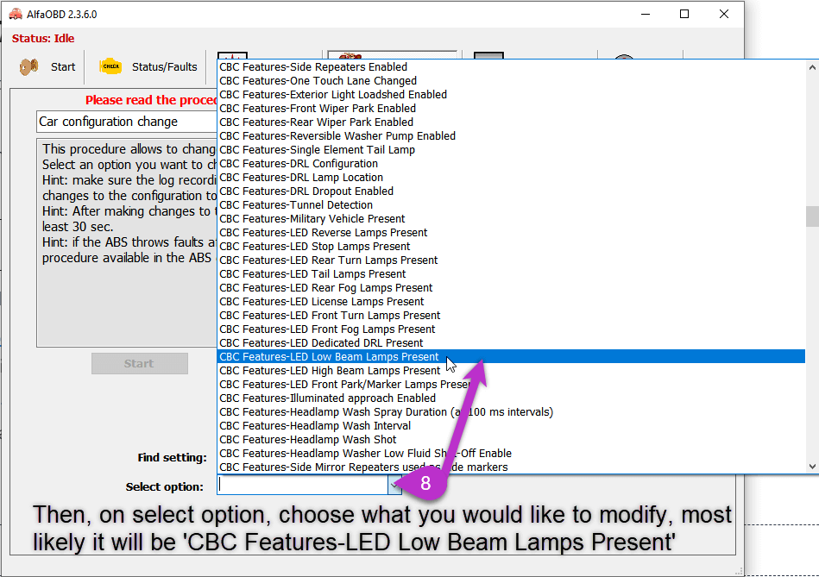The height and width of the screenshot is (577, 819).
Task: Select CBC Features-LED Tail Lamps Present
Action: (511, 274)
